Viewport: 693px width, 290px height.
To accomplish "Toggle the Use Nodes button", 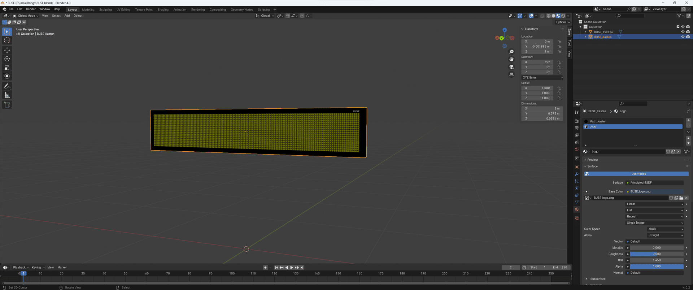I will 638,174.
